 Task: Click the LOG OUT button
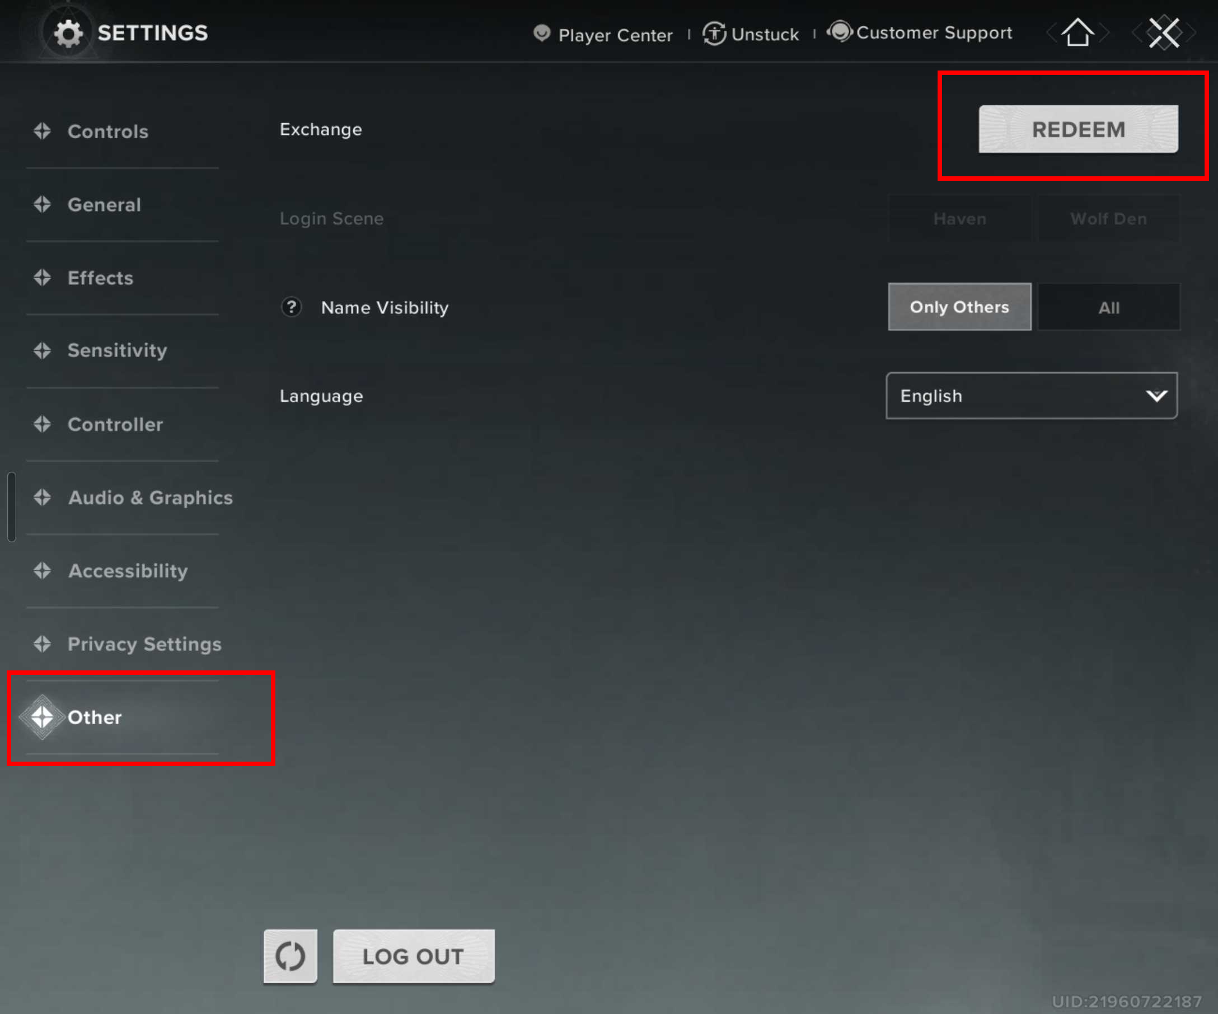pos(413,956)
